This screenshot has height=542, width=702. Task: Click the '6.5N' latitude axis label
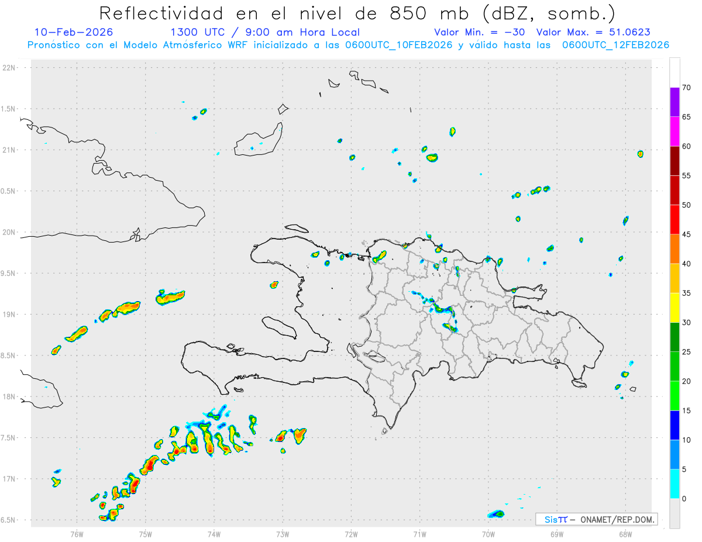tap(9, 520)
